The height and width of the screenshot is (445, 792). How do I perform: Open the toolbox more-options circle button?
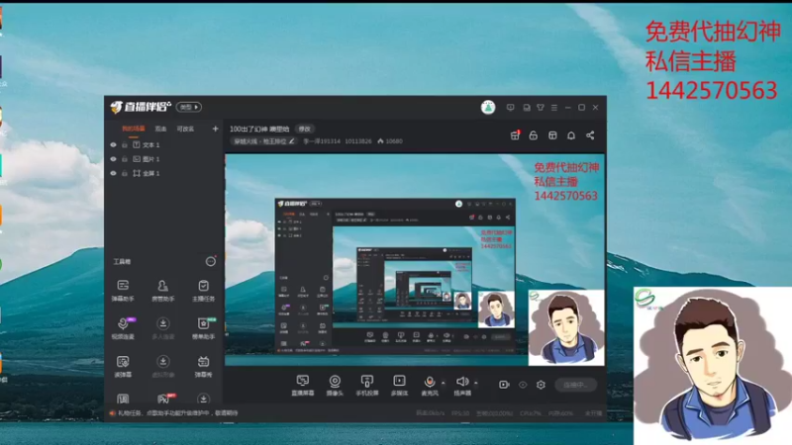tap(211, 261)
